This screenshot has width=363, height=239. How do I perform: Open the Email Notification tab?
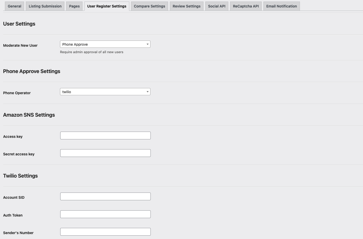[x=281, y=6]
